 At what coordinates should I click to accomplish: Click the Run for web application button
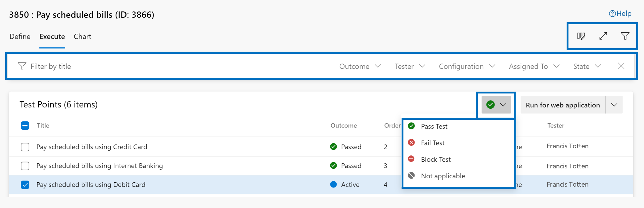[563, 105]
